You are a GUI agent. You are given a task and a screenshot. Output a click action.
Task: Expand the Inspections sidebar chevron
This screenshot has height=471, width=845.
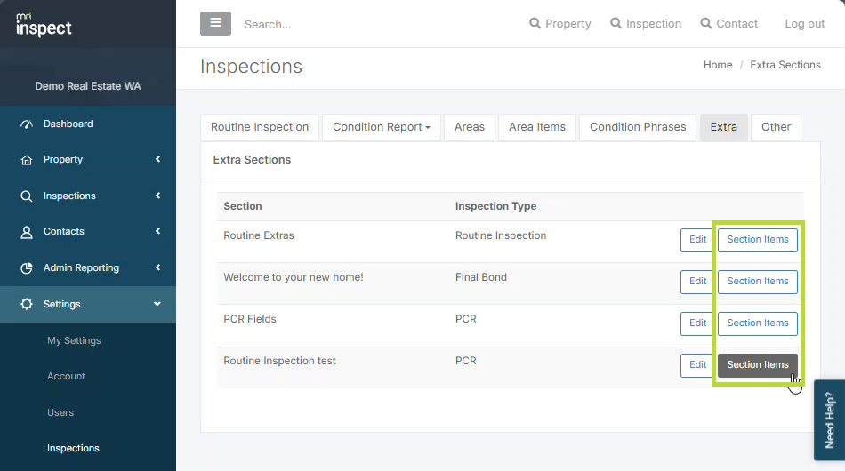(158, 196)
